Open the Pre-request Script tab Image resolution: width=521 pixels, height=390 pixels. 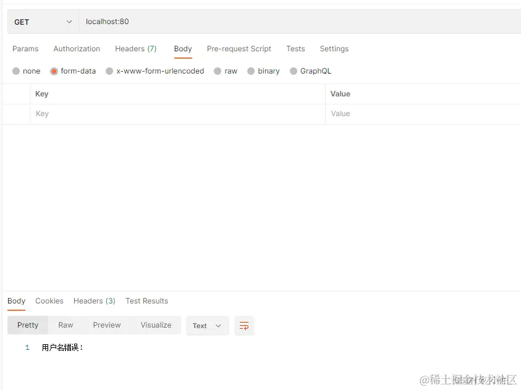pyautogui.click(x=239, y=49)
